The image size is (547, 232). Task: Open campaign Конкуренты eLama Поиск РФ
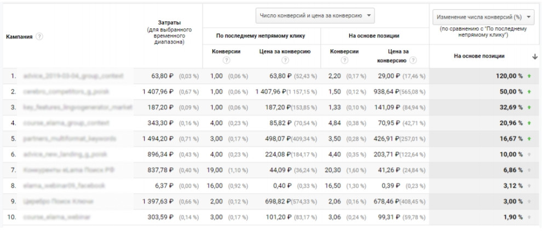62,170
